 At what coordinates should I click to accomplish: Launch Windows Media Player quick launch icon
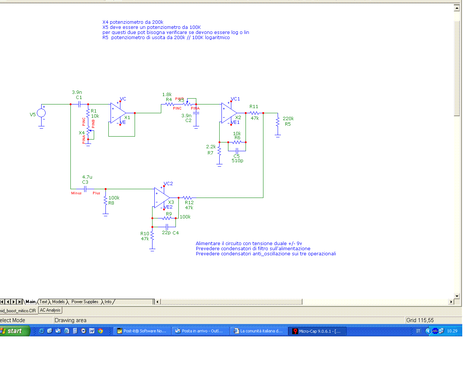click(84, 331)
